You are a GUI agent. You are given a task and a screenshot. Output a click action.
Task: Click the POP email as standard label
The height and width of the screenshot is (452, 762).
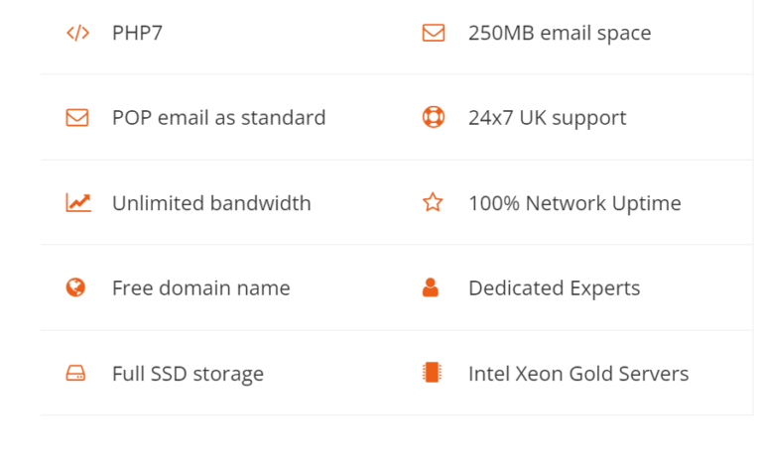(x=218, y=118)
